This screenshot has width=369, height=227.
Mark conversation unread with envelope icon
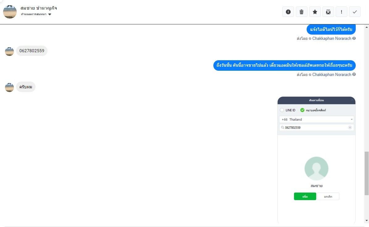pos(328,12)
